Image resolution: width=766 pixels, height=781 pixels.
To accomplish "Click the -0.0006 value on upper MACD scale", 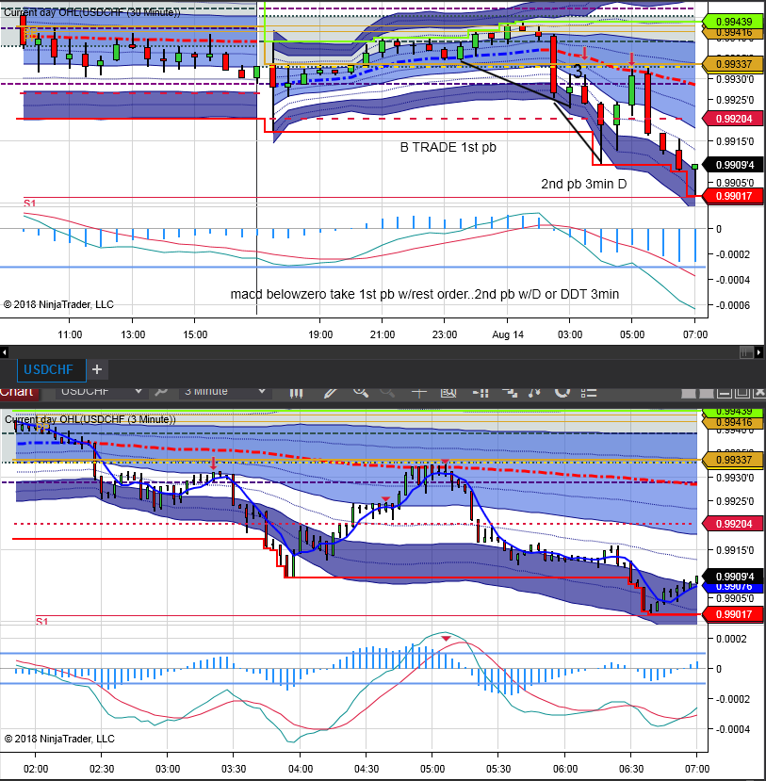I will pyautogui.click(x=733, y=305).
